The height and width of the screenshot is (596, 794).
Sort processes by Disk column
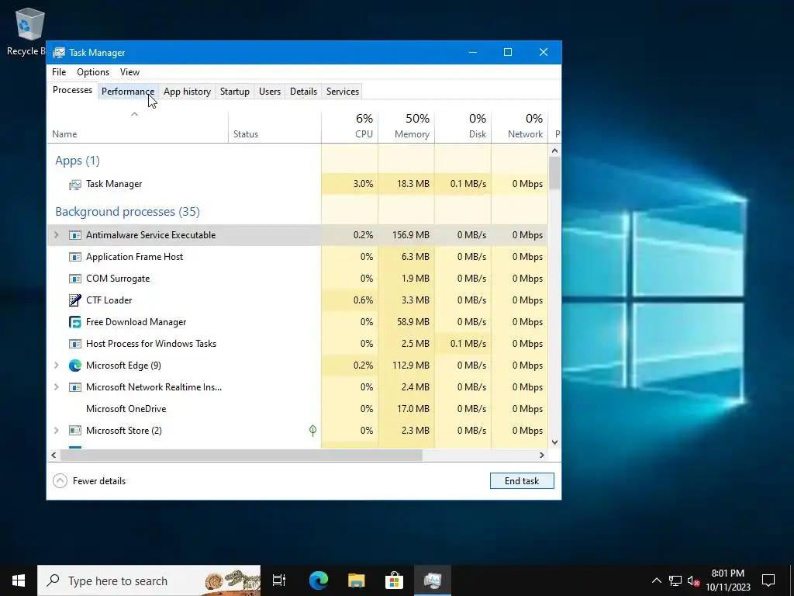(463, 126)
